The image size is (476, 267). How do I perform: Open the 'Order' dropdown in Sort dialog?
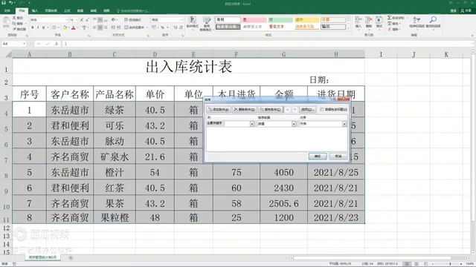tap(344, 124)
